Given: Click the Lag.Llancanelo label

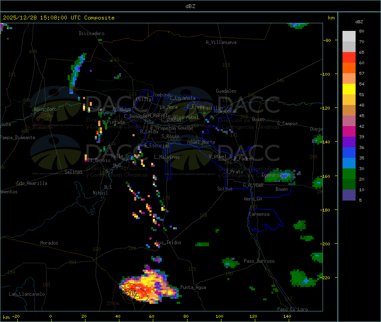Looking at the screenshot, I should point(27,294).
